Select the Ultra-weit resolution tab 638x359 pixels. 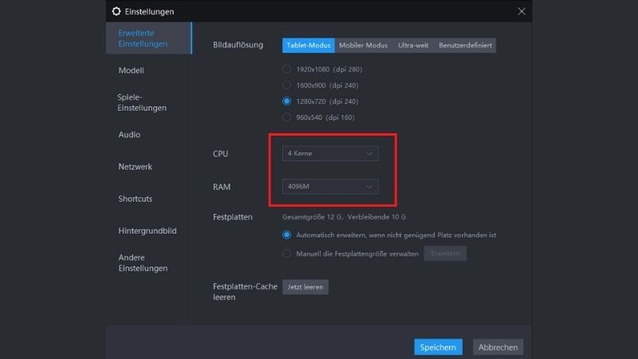pos(413,45)
